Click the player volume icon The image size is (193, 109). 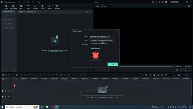click(x=185, y=70)
